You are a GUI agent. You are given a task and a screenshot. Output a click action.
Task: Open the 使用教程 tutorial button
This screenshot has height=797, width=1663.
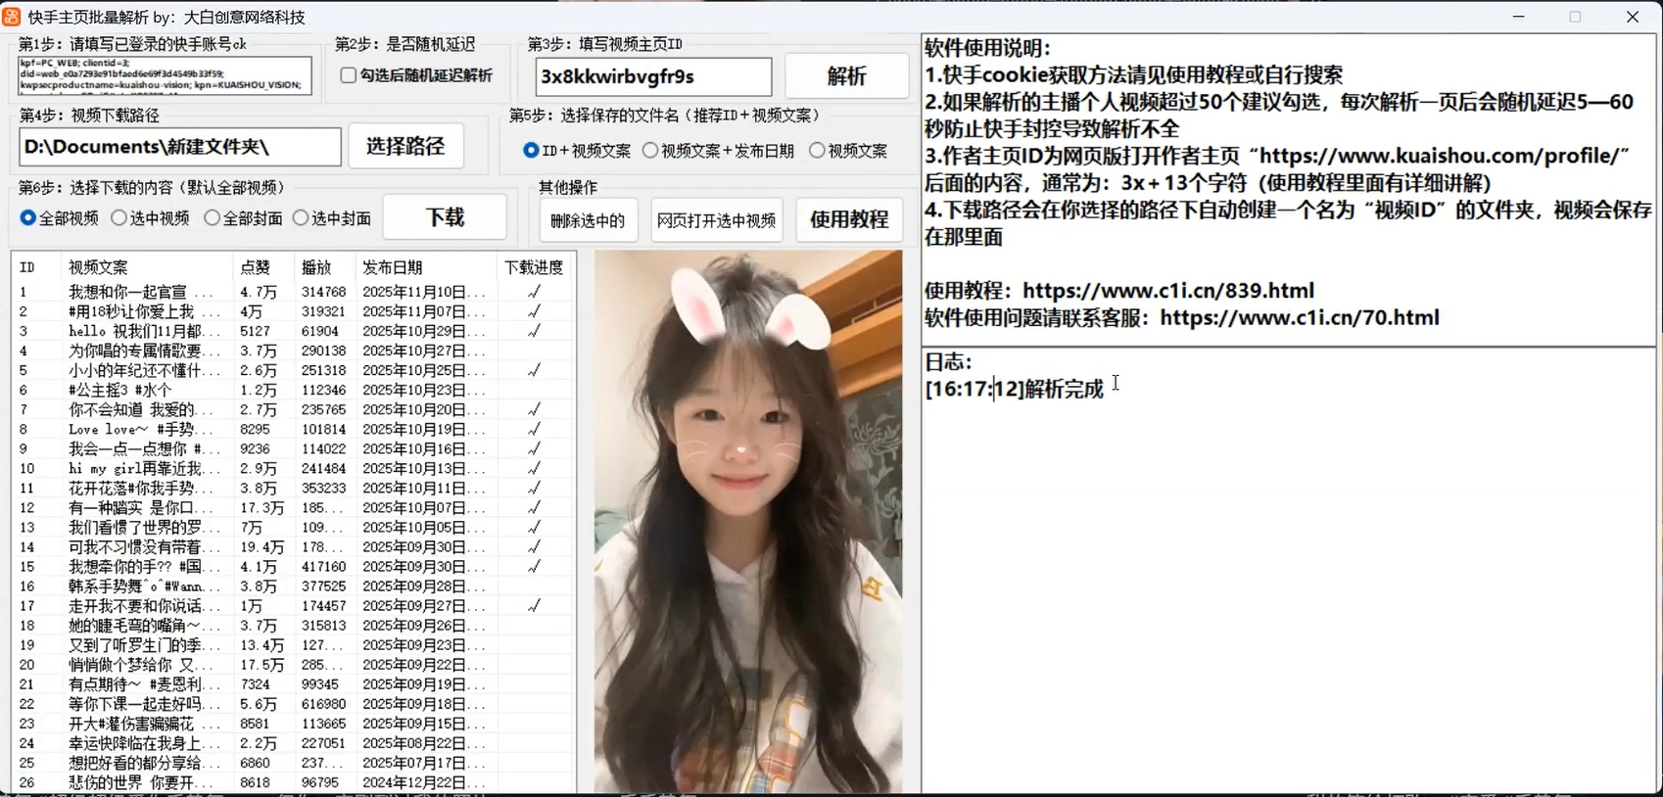pyautogui.click(x=848, y=219)
